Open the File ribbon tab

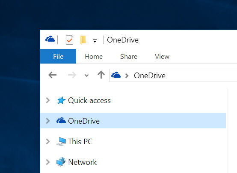coord(58,56)
